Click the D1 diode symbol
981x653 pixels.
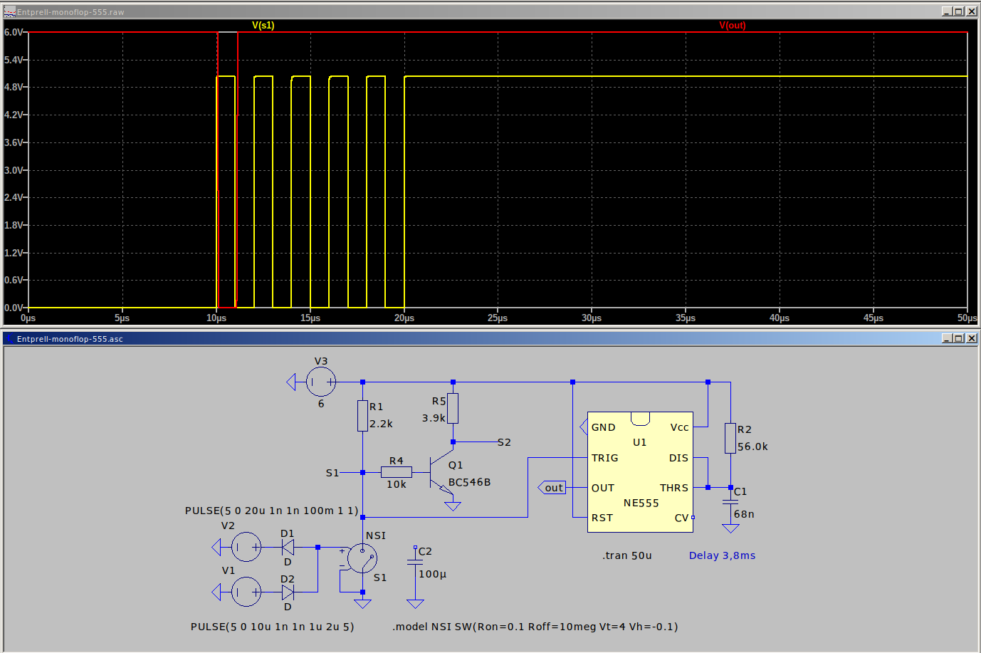coord(288,547)
